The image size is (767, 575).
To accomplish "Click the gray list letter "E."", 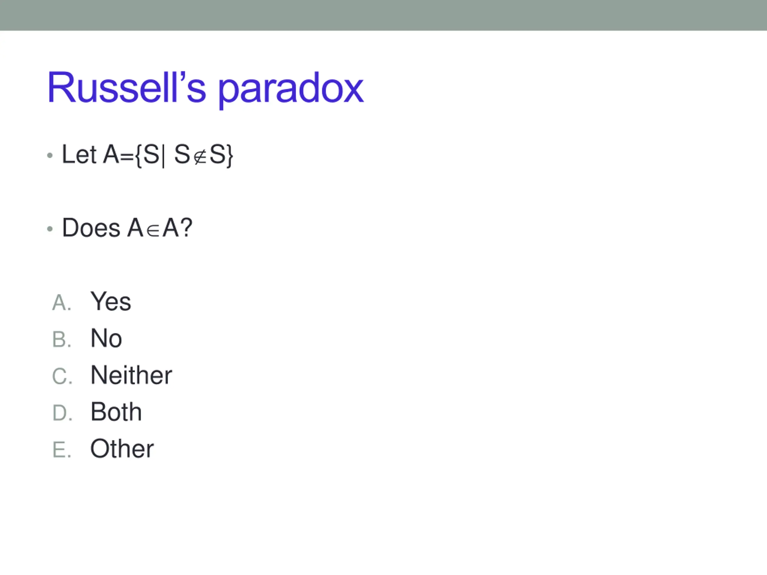I will coord(62,450).
